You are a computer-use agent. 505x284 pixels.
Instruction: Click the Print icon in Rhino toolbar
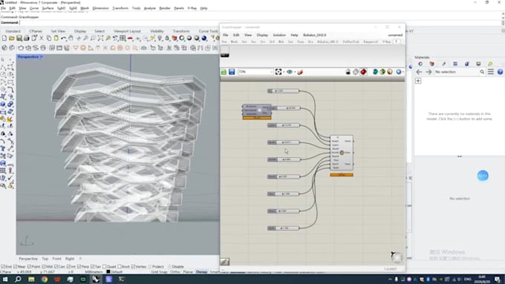27,39
